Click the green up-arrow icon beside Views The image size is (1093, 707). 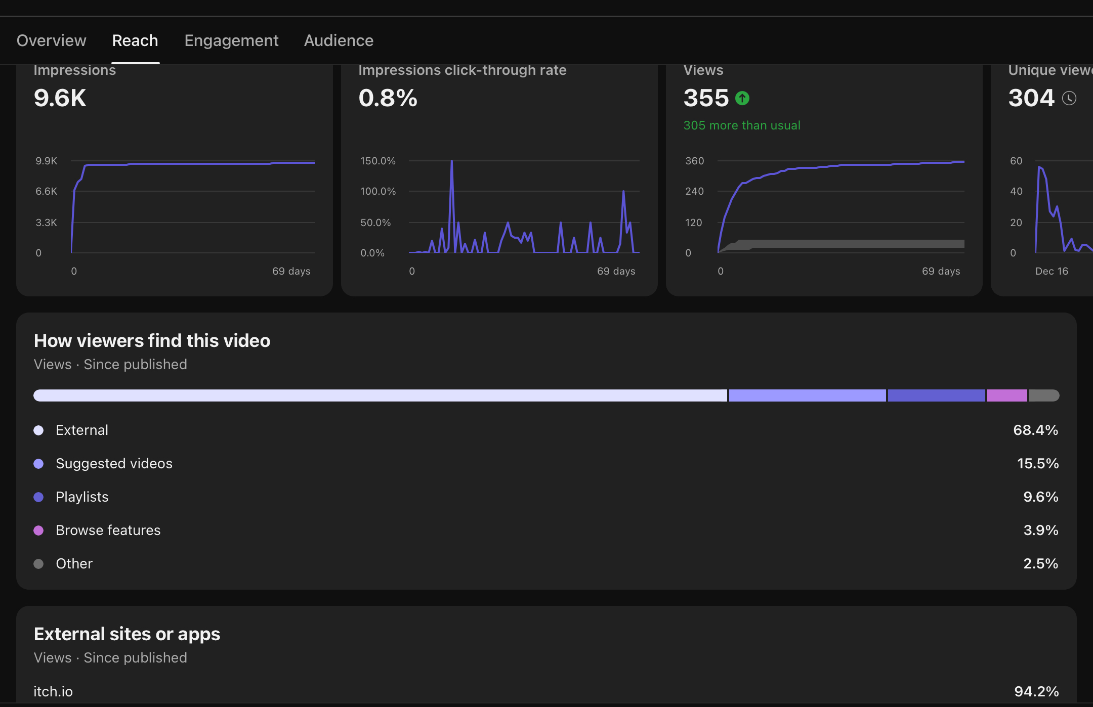[742, 98]
